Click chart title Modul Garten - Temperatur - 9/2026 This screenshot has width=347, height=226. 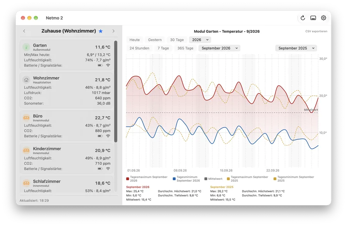point(227,31)
